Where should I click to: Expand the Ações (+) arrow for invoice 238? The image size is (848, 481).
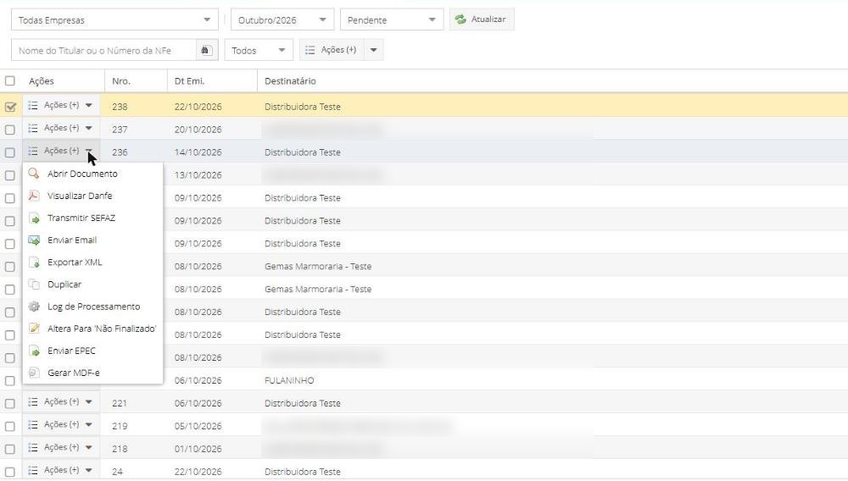pyautogui.click(x=89, y=105)
